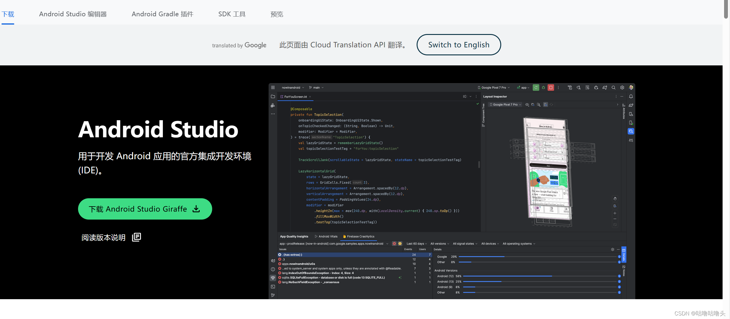
Task: Click the Problems exclamation icon in left sidebar
Action: pyautogui.click(x=273, y=269)
